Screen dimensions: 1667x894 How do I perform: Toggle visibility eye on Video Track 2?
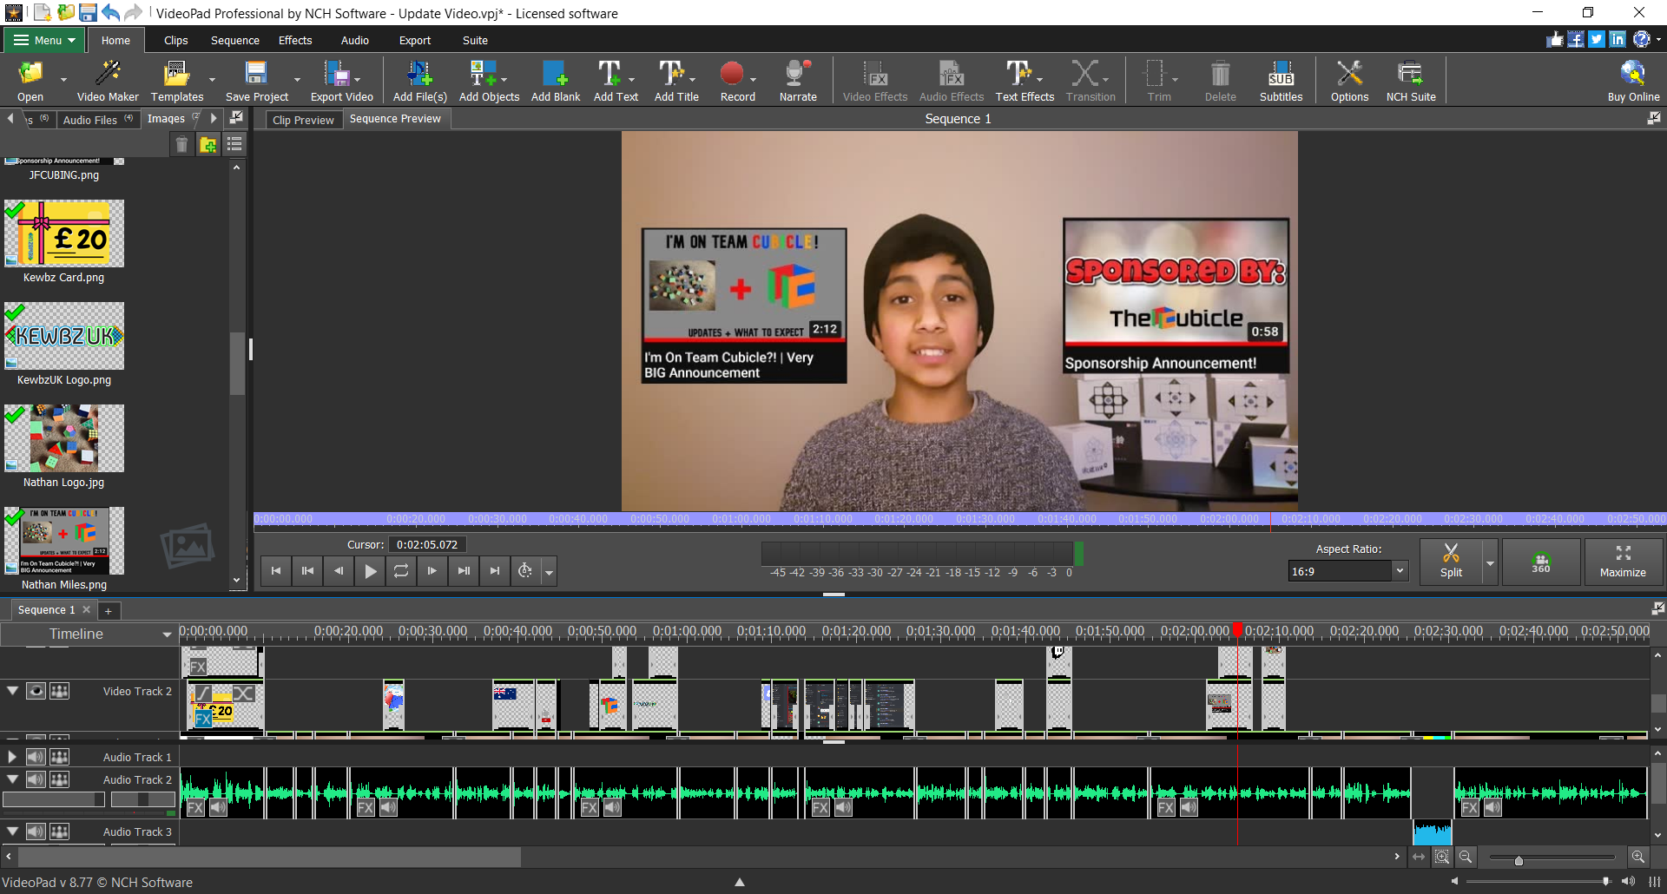(36, 691)
